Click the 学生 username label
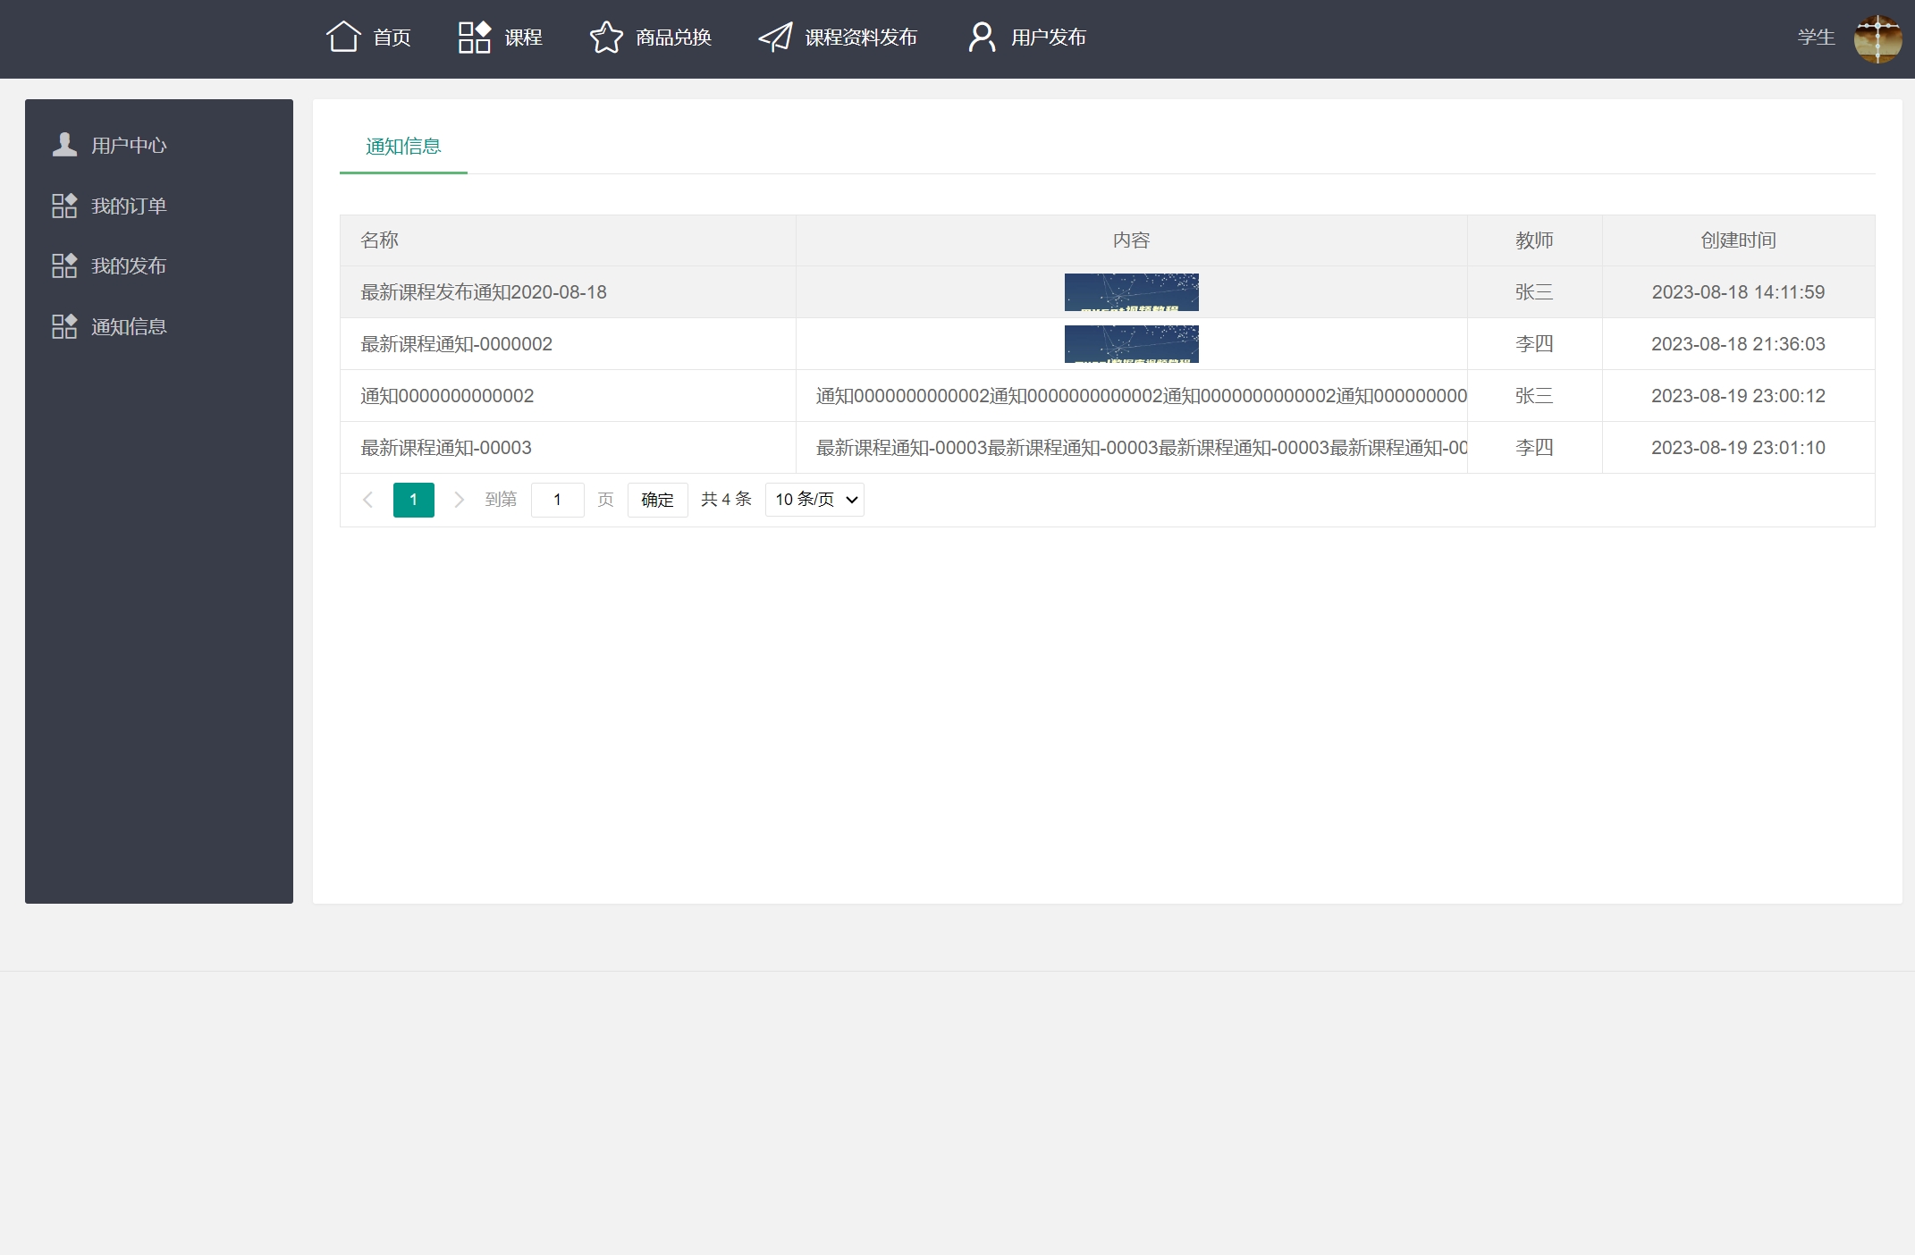This screenshot has height=1255, width=1915. (x=1816, y=37)
